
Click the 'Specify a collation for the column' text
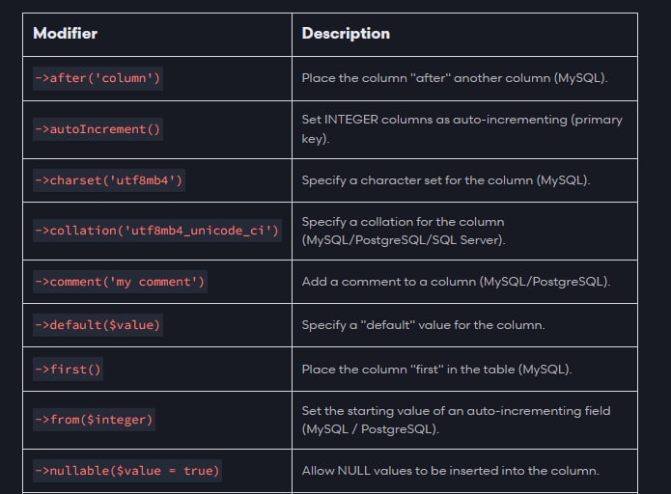point(404,231)
